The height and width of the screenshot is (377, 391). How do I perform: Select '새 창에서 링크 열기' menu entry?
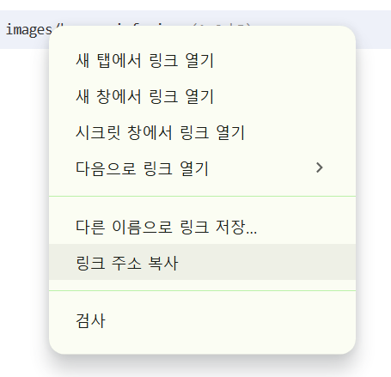click(202, 96)
